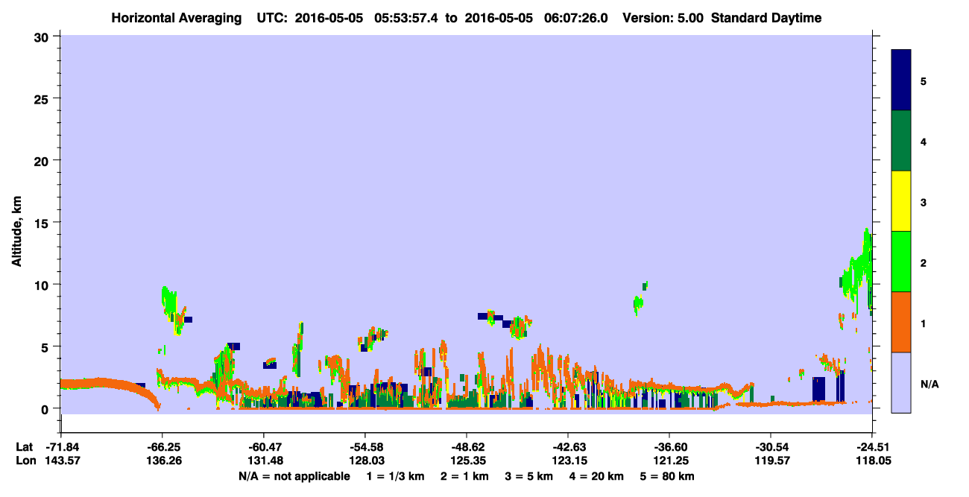
Task: Click legend entry '3 = 5 km'
Action: click(528, 476)
